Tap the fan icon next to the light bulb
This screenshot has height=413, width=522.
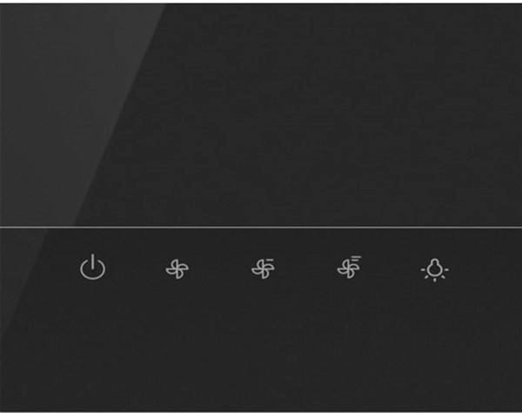(349, 267)
